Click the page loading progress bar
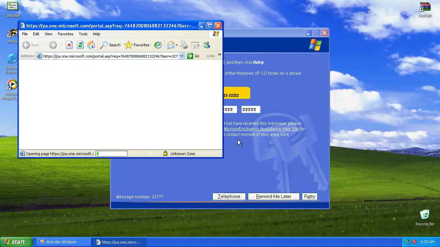The width and height of the screenshot is (440, 247). 111,154
